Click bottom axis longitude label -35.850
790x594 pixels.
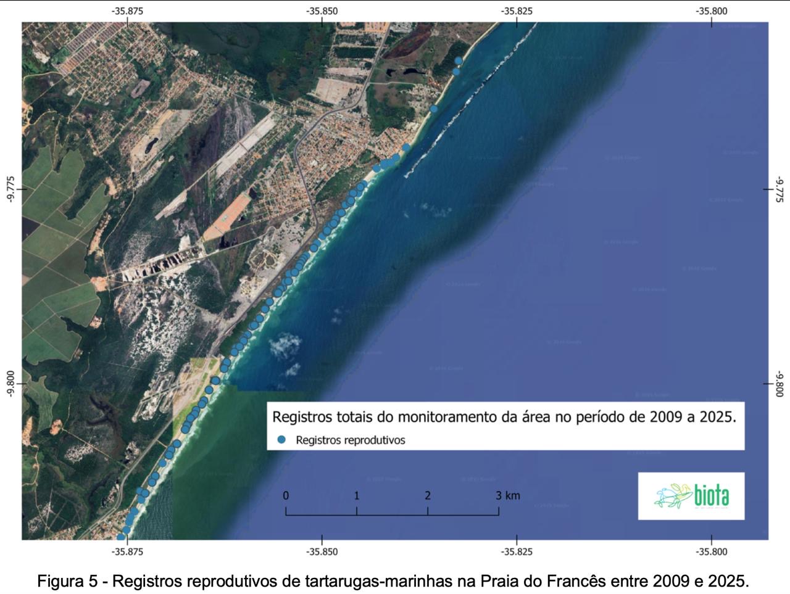point(322,551)
